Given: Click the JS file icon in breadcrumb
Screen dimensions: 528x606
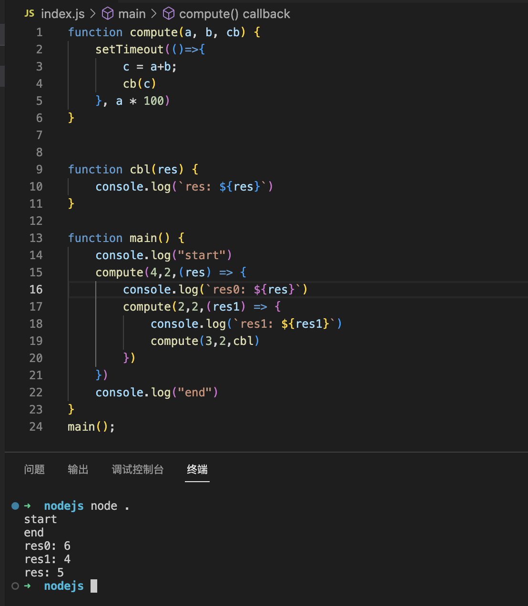Looking at the screenshot, I should 29,14.
